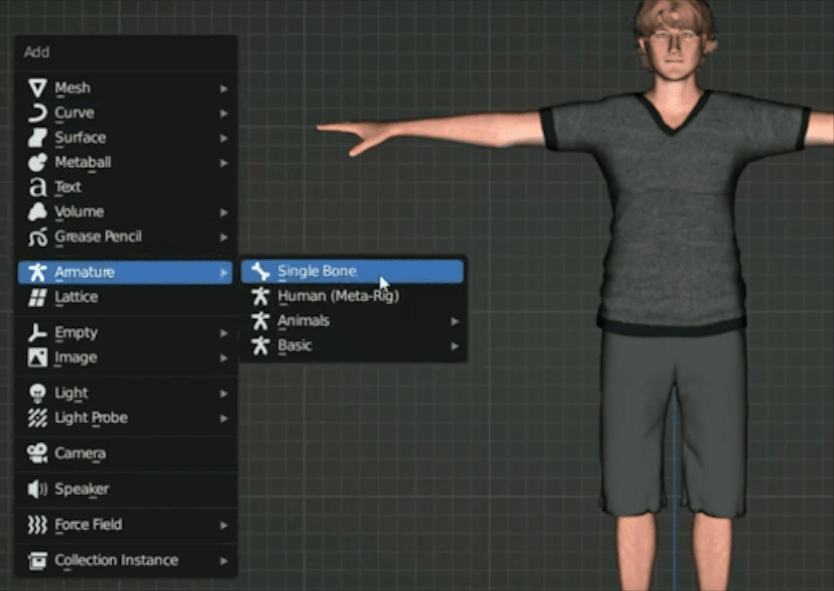The image size is (834, 591).
Task: Click the Armature figure icon
Action: (37, 272)
